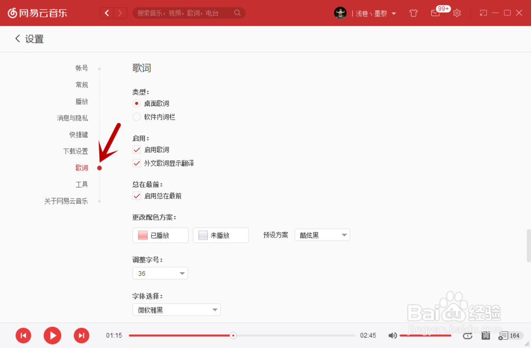This screenshot has width=531, height=348.
Task: Open the playlist showing 164 songs
Action: (506, 335)
